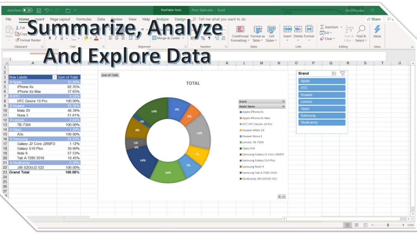Click column header O

point(296,63)
